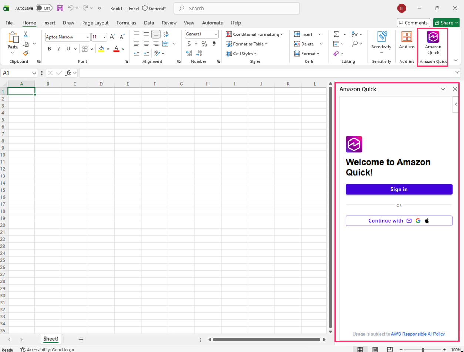
Task: Click the Undo arrow icon
Action: point(71,8)
